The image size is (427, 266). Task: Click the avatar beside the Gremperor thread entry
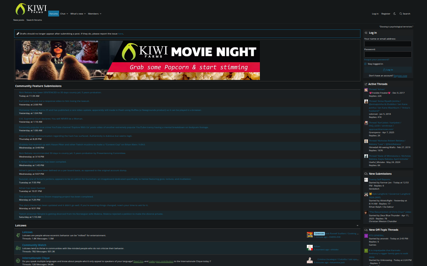click(x=366, y=123)
